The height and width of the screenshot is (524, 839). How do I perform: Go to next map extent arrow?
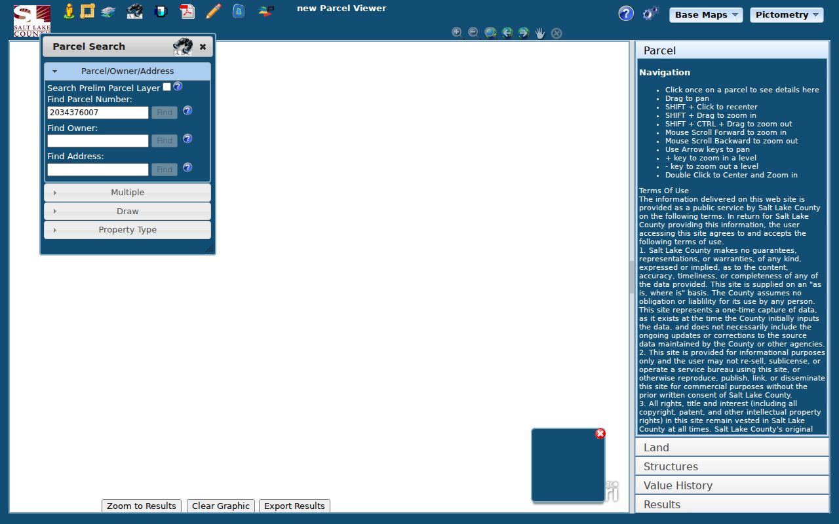point(523,33)
